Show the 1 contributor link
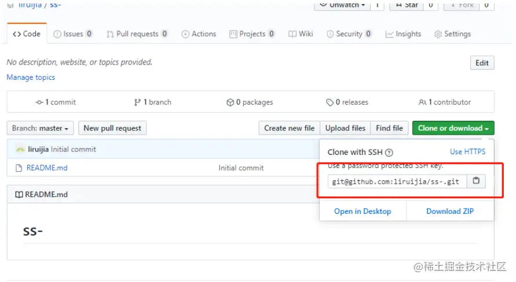Screen dimensions: 516x282 pos(445,102)
